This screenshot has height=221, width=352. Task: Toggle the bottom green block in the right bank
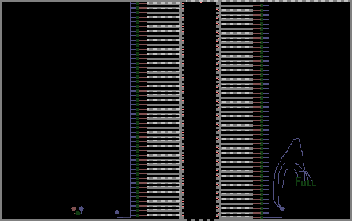[262, 217]
